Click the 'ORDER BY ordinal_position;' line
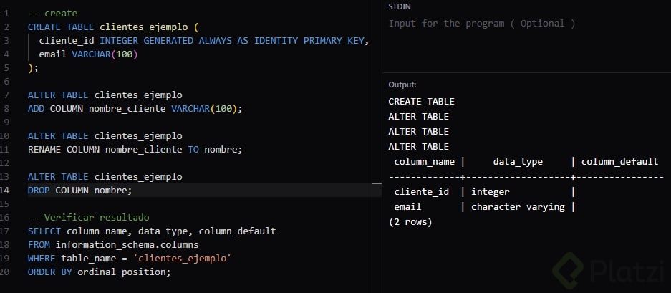Screen dimensions: 671x293 100,272
